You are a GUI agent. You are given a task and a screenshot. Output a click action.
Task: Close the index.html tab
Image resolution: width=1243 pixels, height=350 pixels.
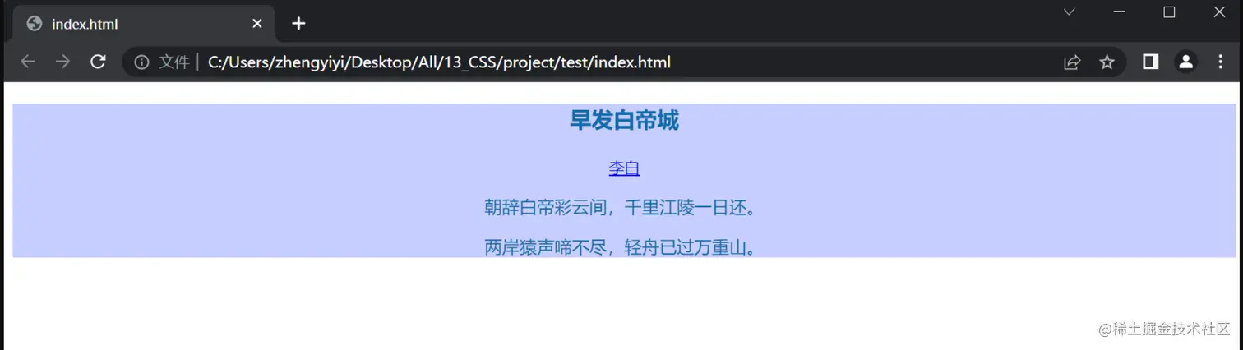256,24
